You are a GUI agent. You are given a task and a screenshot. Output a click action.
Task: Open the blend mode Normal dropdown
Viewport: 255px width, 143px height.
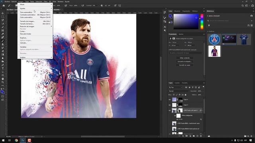pos(178,91)
